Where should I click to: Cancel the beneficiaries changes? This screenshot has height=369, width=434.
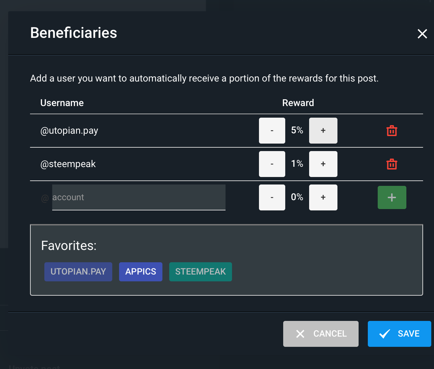(321, 334)
